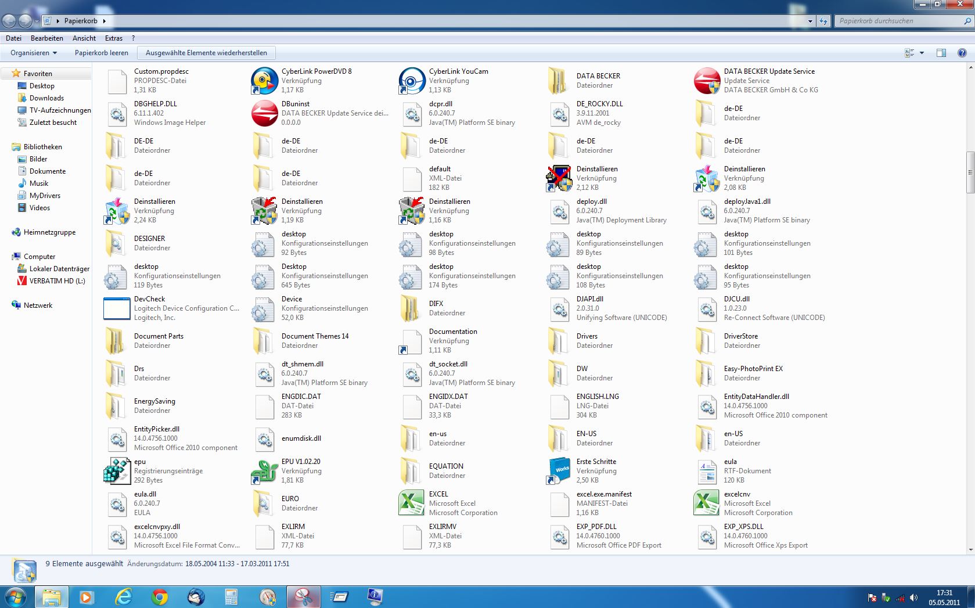Select the CyberLink PowerDVD 8 shortcut icon
This screenshot has height=608, width=975.
(x=264, y=81)
